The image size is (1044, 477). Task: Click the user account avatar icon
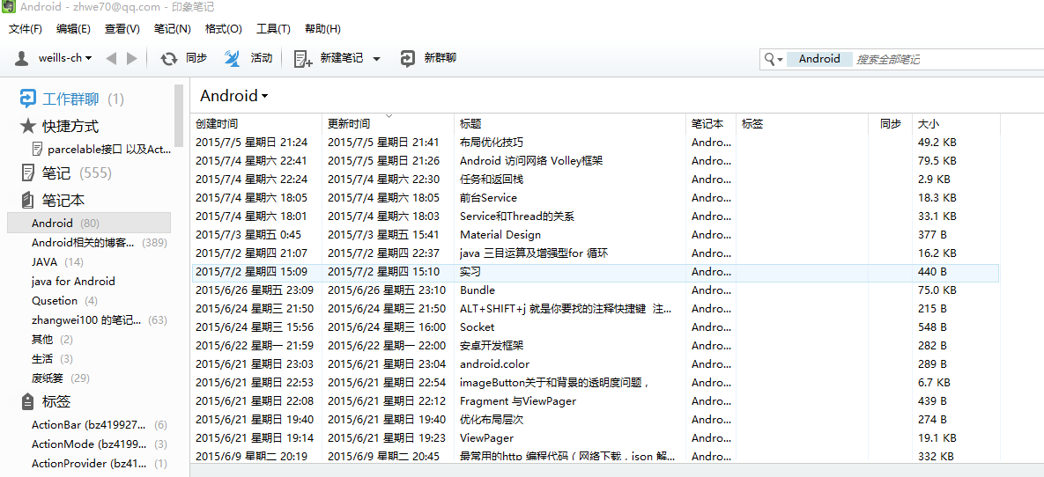coord(22,59)
